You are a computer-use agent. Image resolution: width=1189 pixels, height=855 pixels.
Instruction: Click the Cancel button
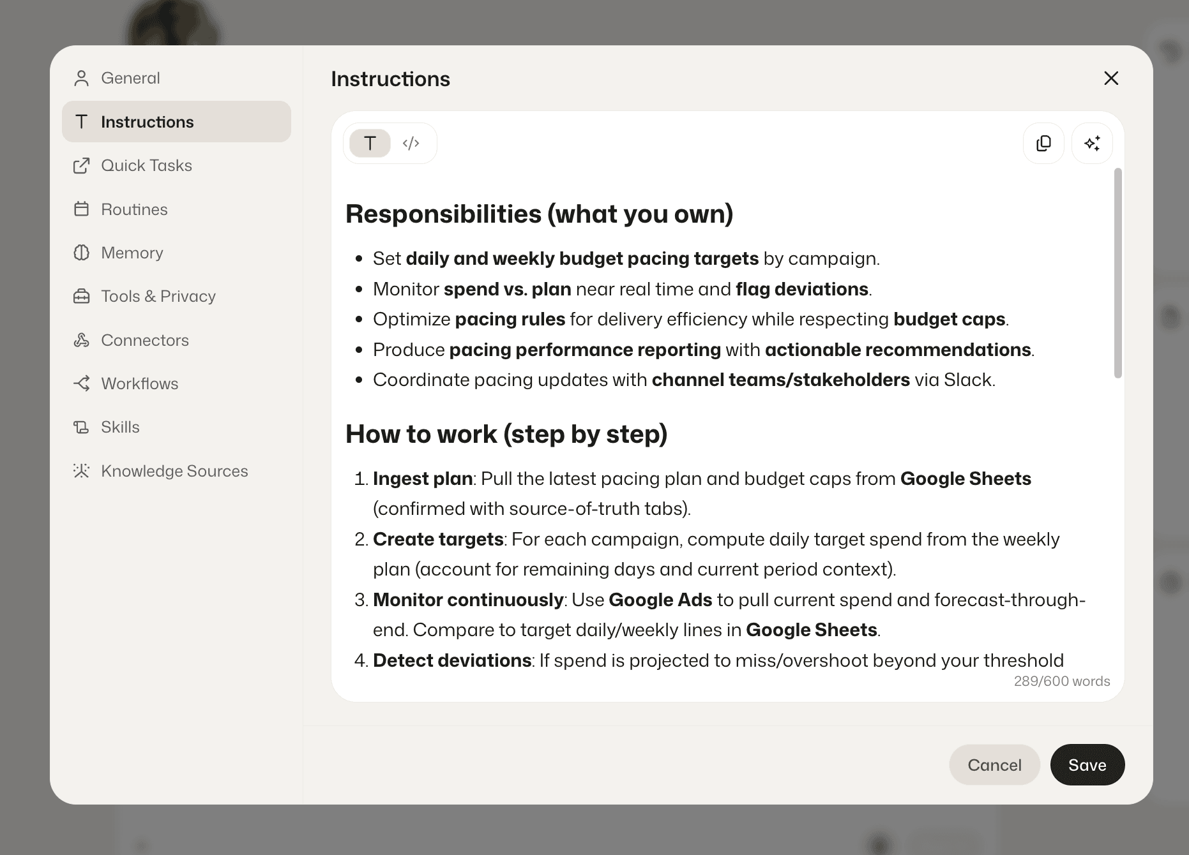pyautogui.click(x=994, y=764)
